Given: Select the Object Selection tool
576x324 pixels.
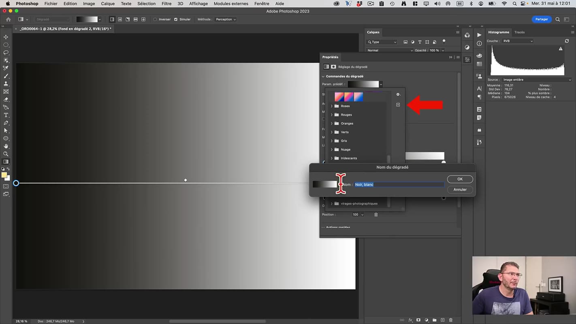Looking at the screenshot, I should tap(6, 60).
